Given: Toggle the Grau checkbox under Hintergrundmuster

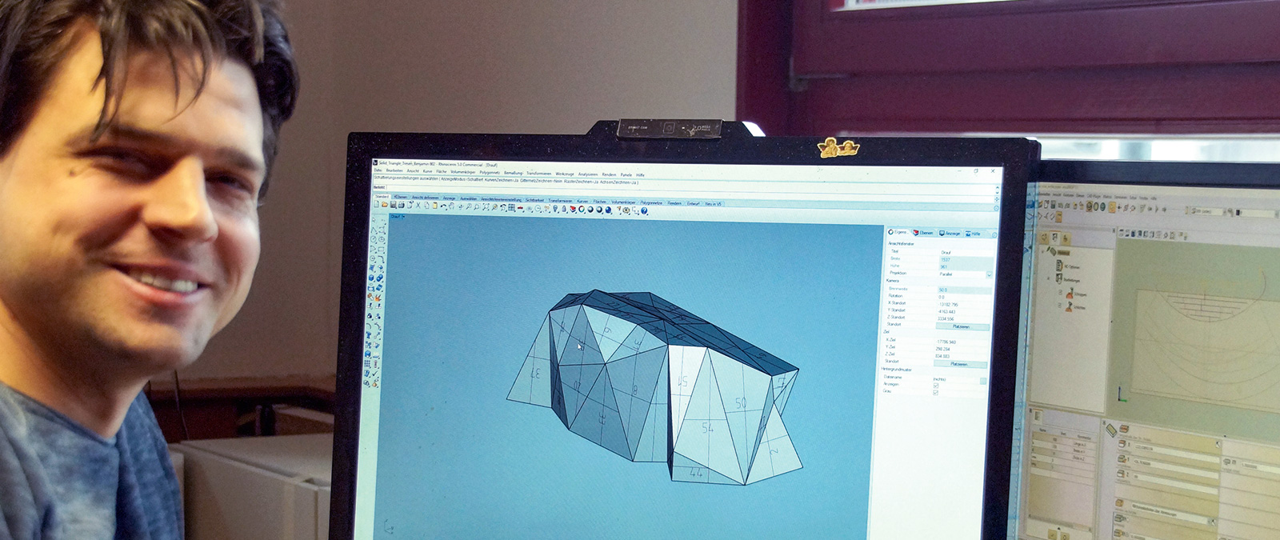Looking at the screenshot, I should [x=935, y=393].
